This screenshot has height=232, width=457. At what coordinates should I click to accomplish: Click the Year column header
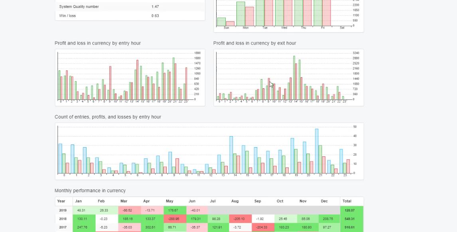click(61, 201)
